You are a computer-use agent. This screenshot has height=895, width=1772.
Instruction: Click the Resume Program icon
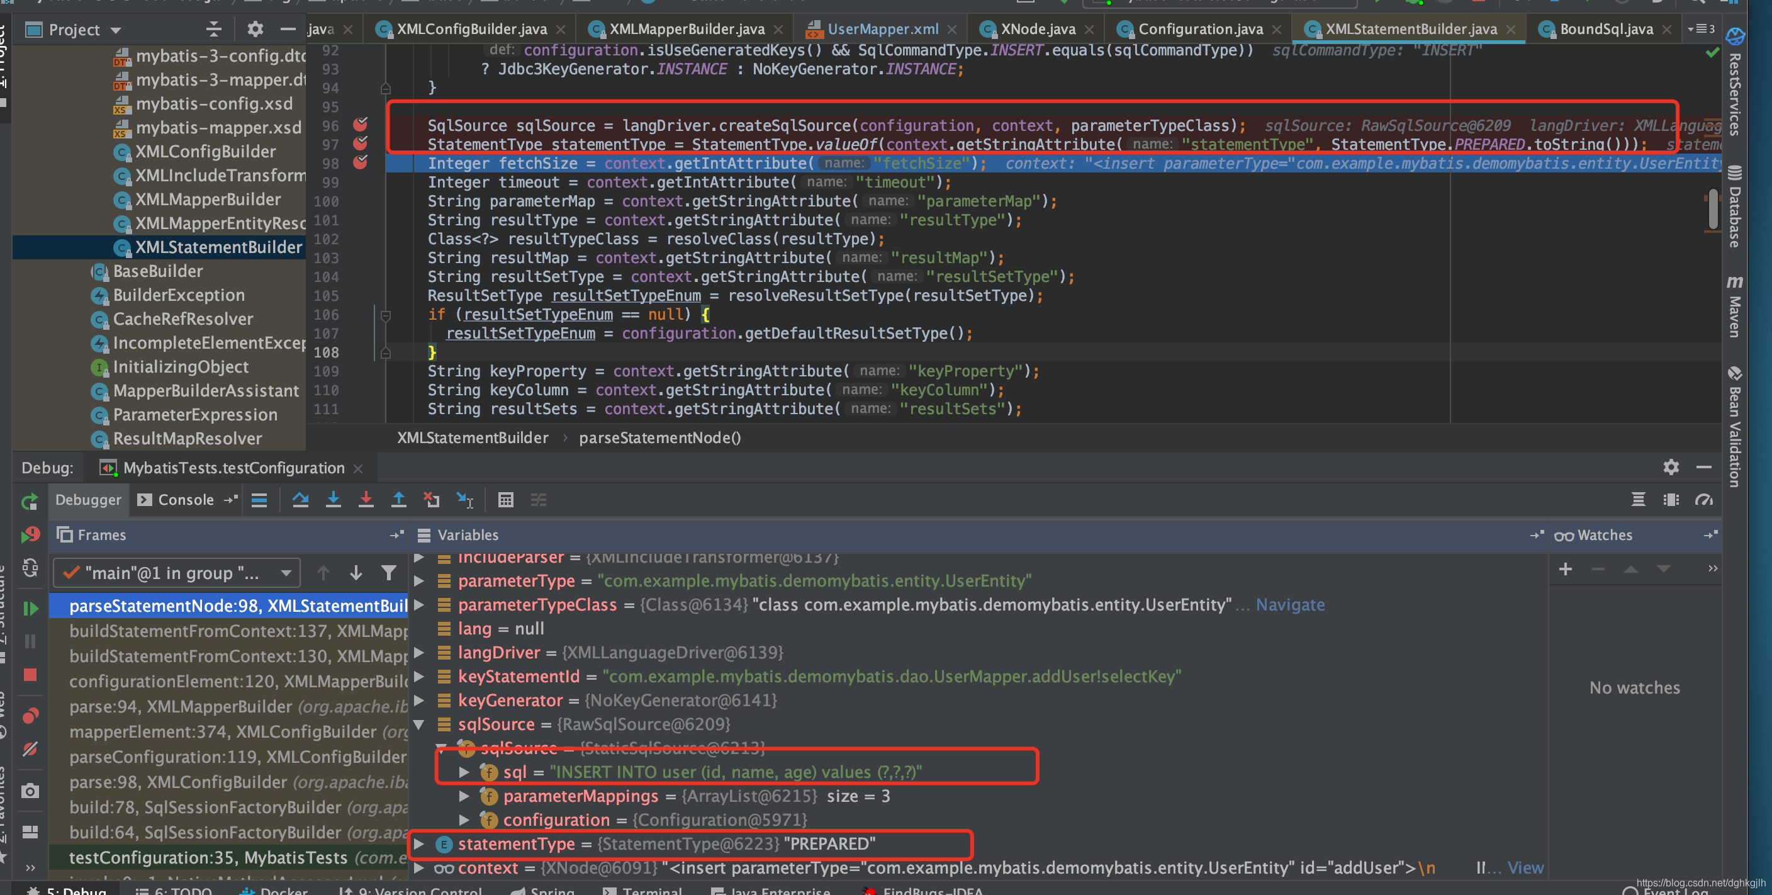(x=30, y=608)
